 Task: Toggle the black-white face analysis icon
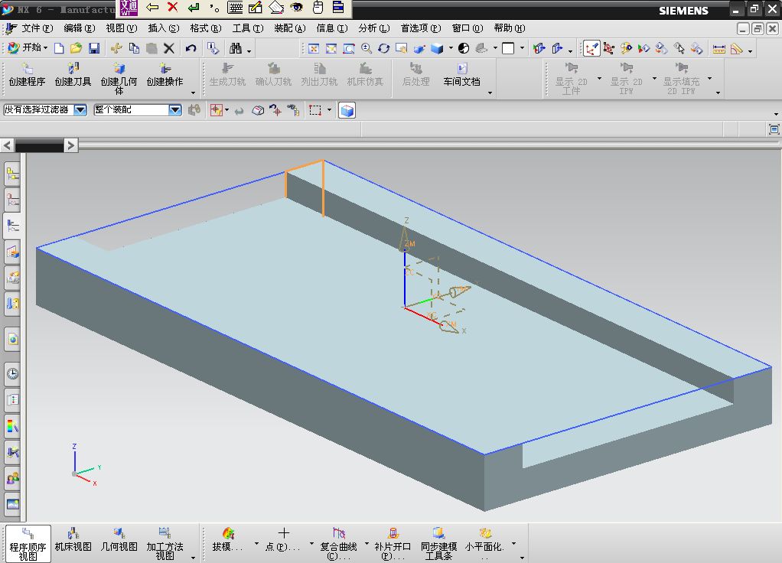464,48
